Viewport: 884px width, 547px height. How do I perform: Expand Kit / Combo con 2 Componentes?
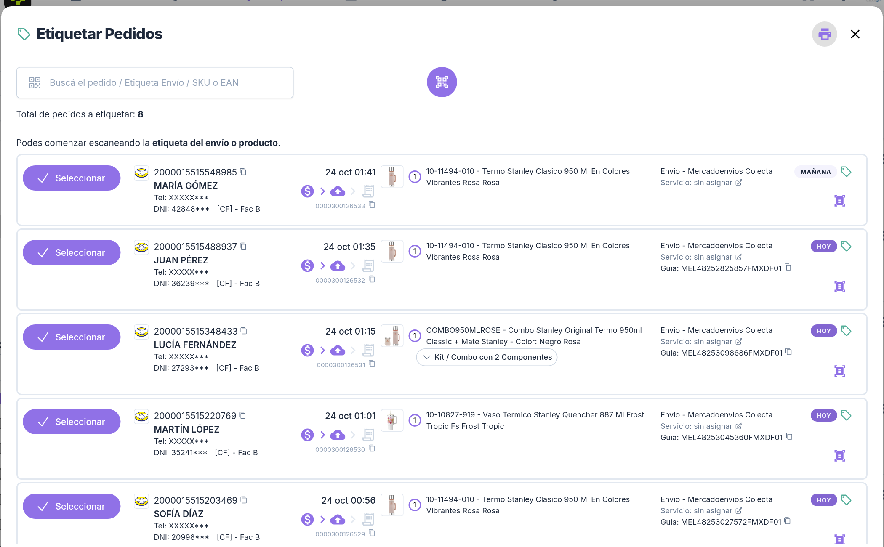pos(487,357)
